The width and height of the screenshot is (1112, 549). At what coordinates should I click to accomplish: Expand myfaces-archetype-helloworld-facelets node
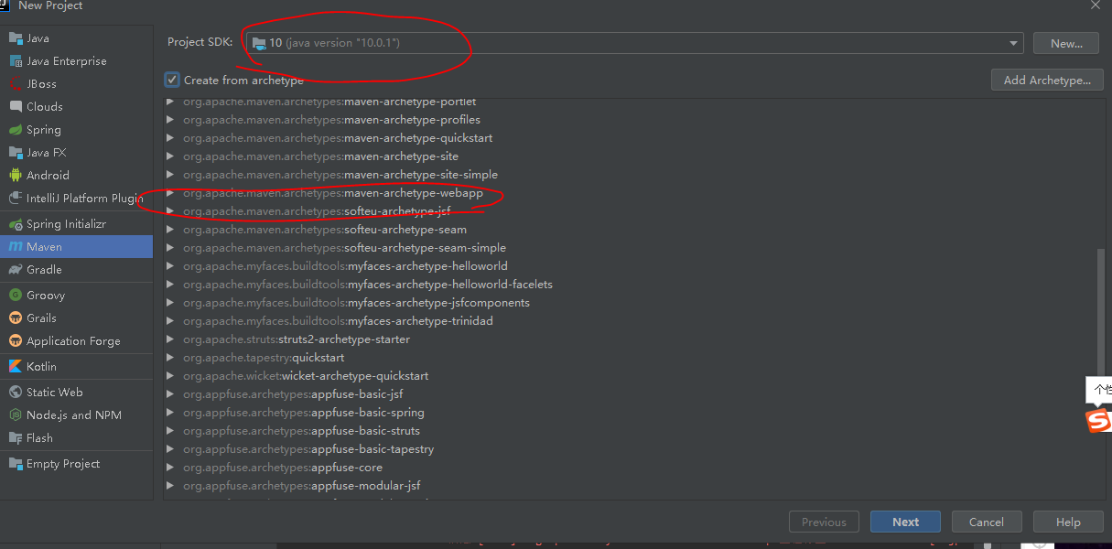pos(170,285)
